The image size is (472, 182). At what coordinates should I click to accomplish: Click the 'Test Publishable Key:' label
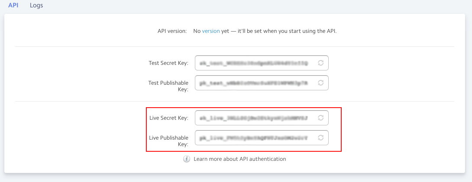pyautogui.click(x=168, y=83)
